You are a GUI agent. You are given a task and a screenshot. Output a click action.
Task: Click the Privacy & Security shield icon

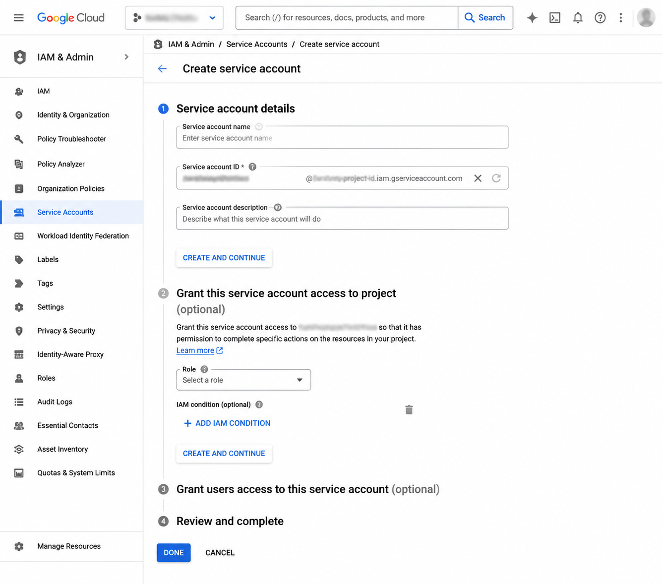coord(19,331)
